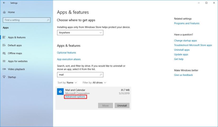Screen dimensions: 218x127
Task: Open the Video playback page
Action: pyautogui.click(x=16, y=69)
